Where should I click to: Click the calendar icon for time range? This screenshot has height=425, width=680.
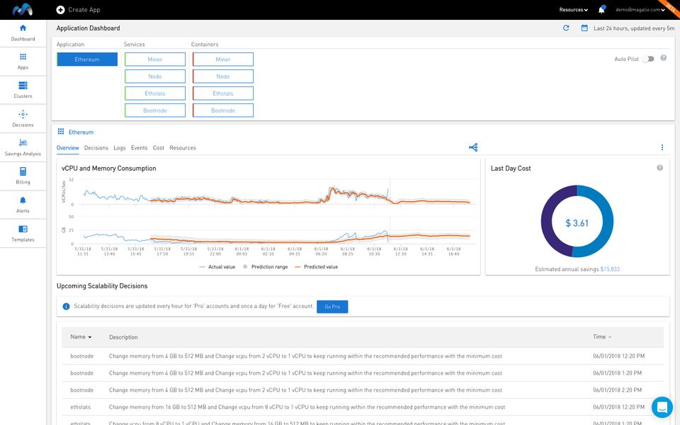click(x=584, y=28)
